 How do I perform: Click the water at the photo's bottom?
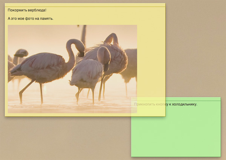pos(56,108)
